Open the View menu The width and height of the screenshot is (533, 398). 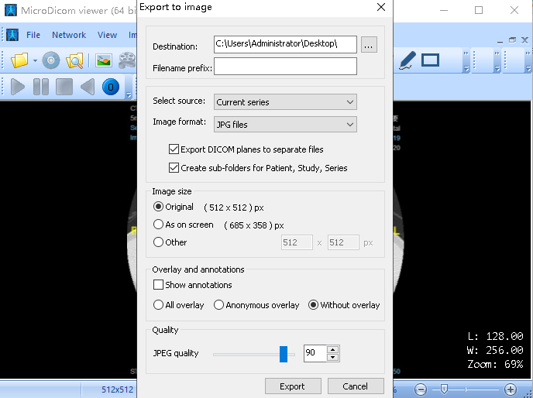coord(107,35)
